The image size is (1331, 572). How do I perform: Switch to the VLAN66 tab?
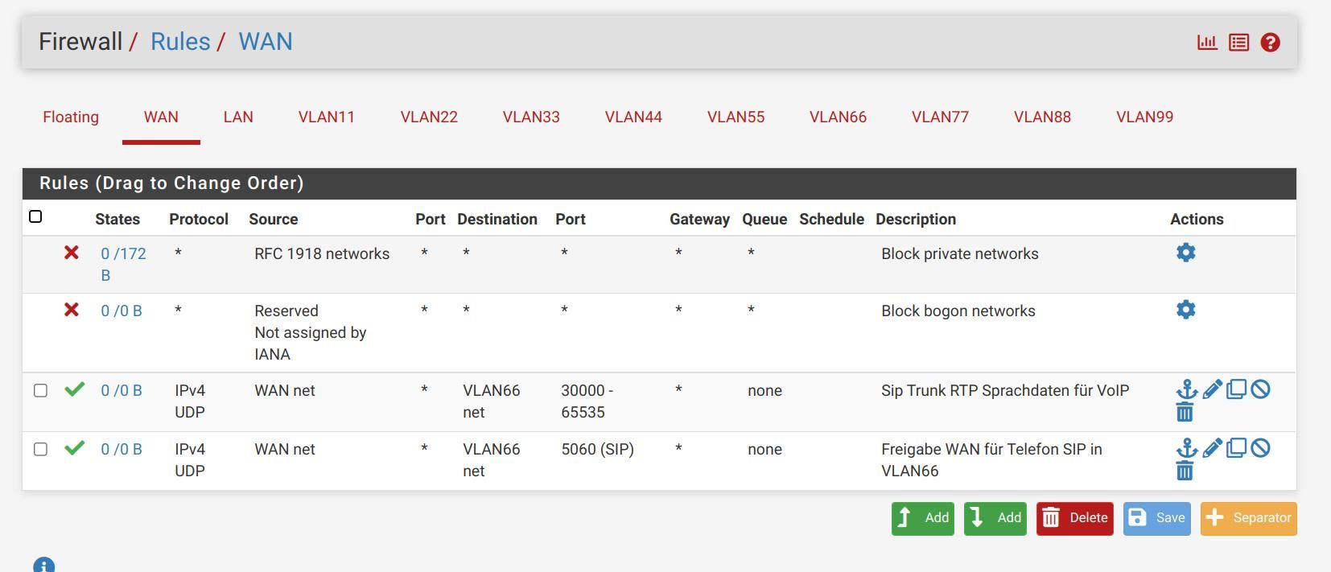pos(838,117)
